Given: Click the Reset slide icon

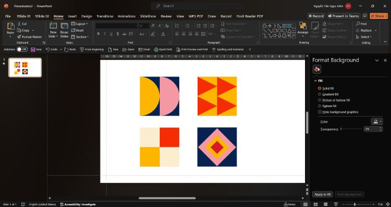Looking at the screenshot, I should pos(73,30).
